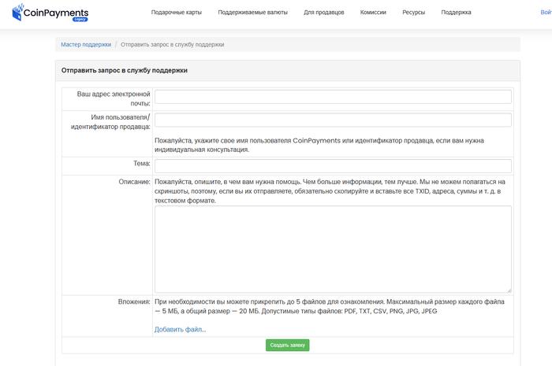This screenshot has width=552, height=366.
Task: Click the Добавить файл... link
Action: 181,330
